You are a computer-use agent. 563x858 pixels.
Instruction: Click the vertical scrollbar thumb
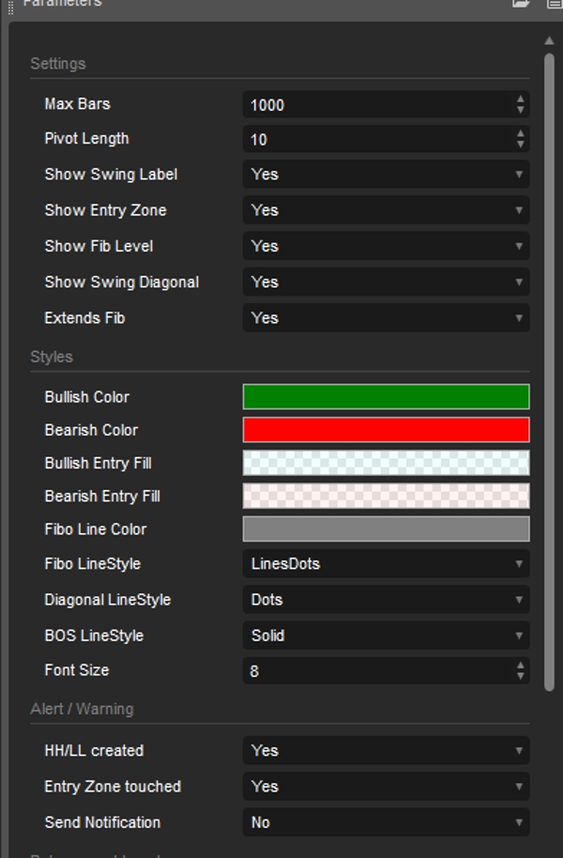[549, 372]
